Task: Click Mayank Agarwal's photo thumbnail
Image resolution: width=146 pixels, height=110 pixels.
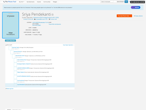Action: [15, 73]
